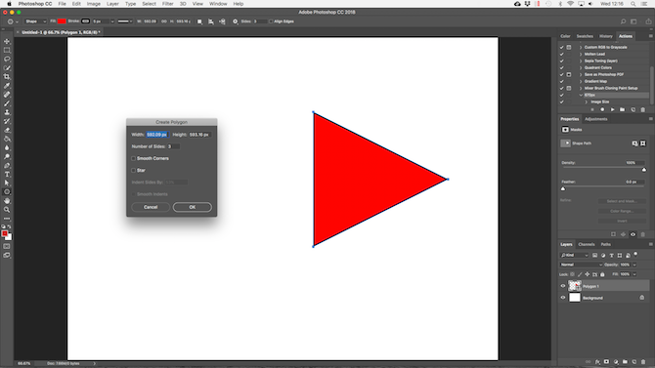This screenshot has height=368, width=655.
Task: Open the Normal blend mode dropdown
Action: point(581,265)
